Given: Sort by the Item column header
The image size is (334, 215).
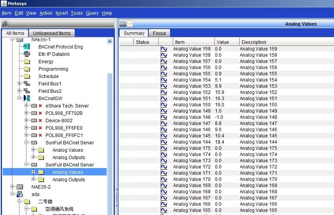Looking at the screenshot, I should click(x=193, y=42).
